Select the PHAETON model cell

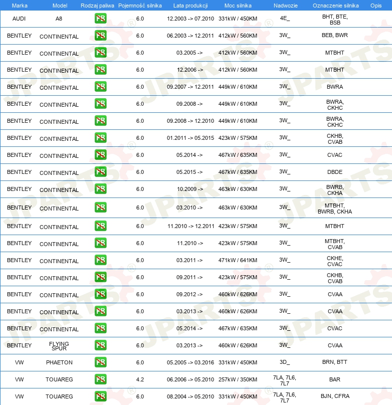[x=59, y=362]
